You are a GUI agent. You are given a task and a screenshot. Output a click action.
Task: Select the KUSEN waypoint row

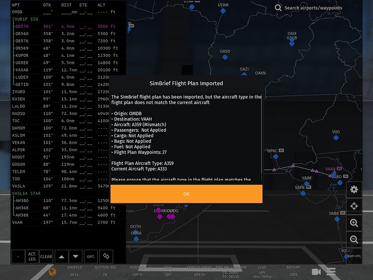[x=60, y=99]
